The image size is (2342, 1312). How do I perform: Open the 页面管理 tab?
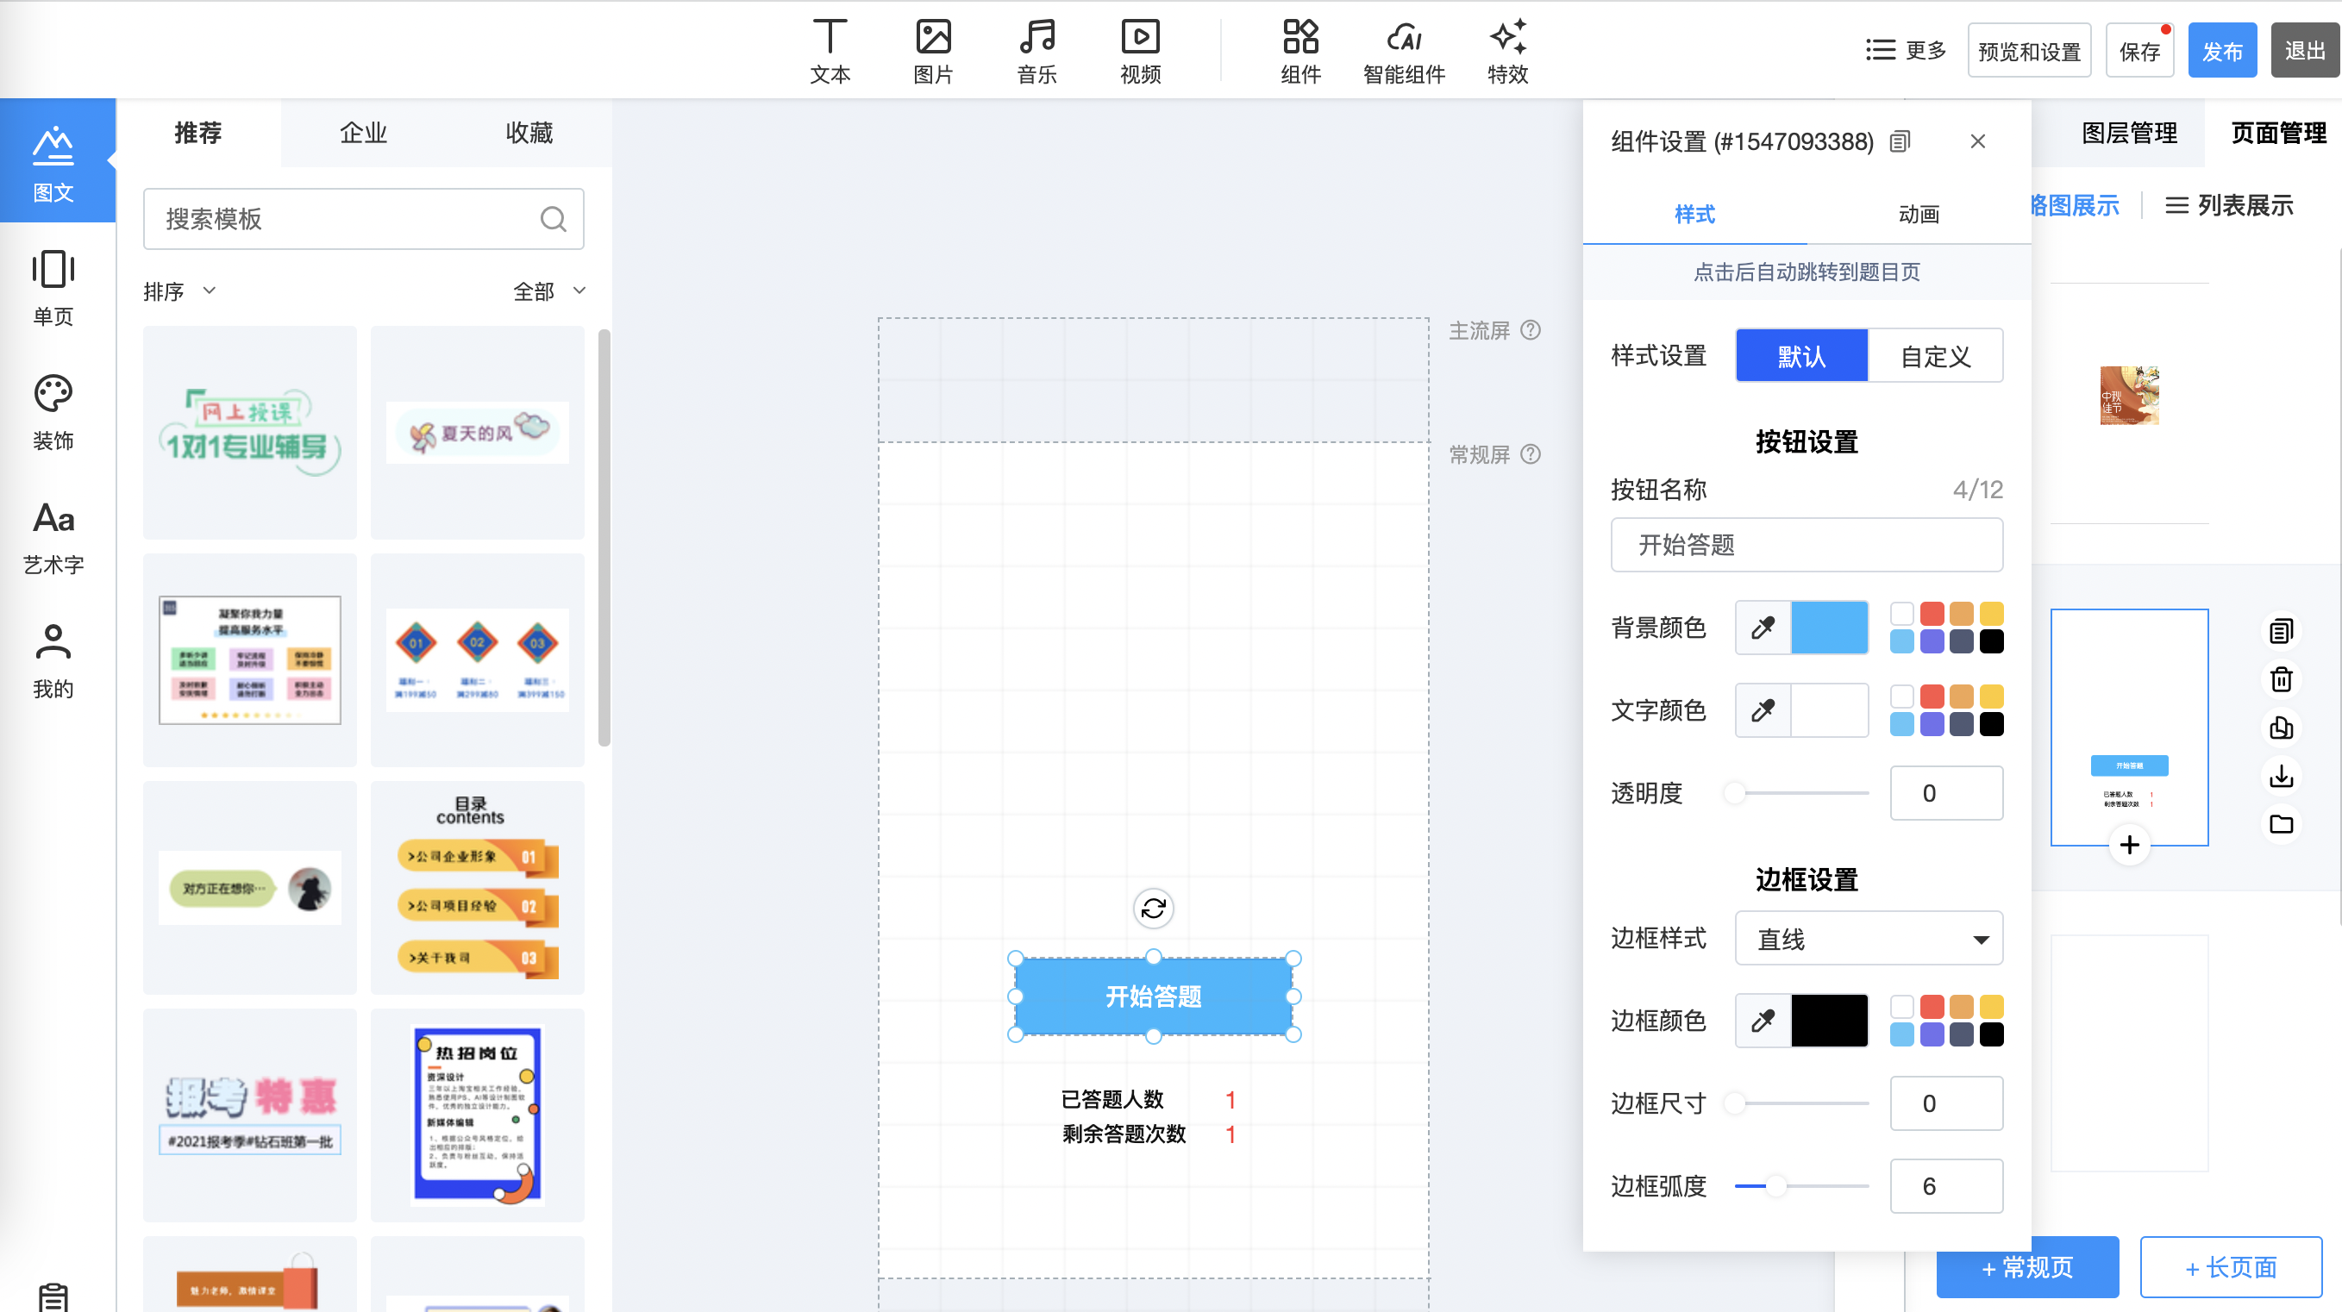pos(2277,133)
